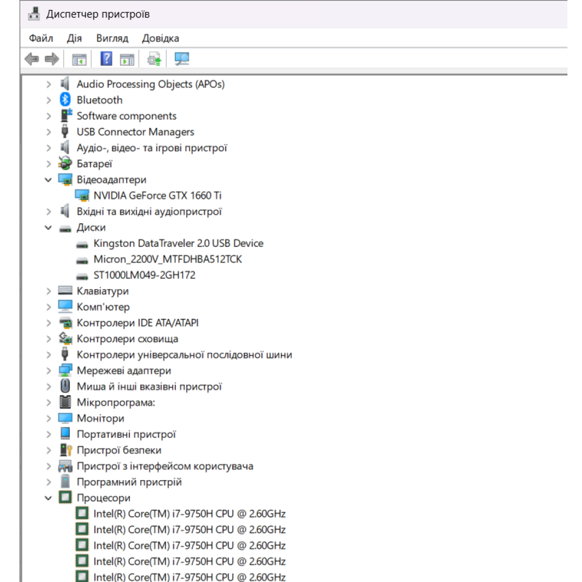Open the Вигляд menu
Image resolution: width=582 pixels, height=582 pixels.
tap(112, 38)
